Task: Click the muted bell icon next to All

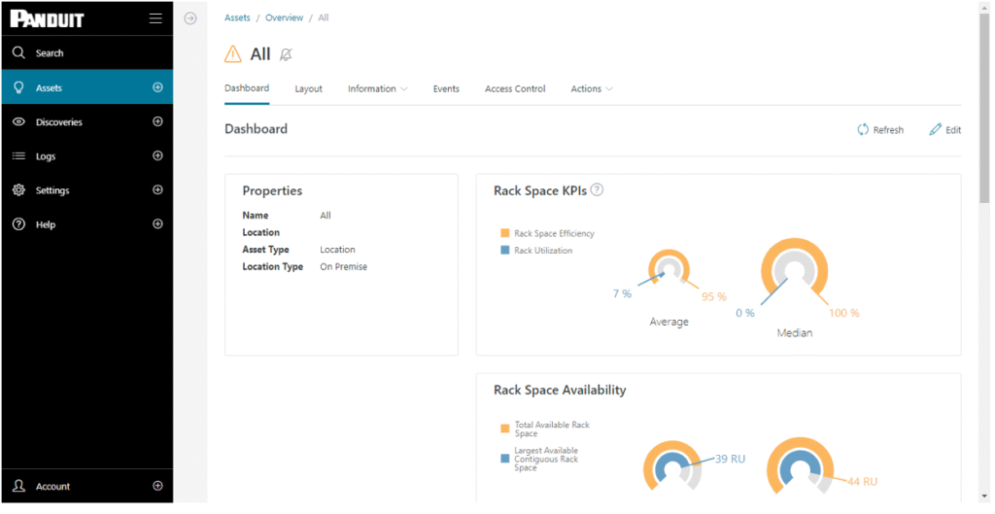Action: [x=286, y=54]
